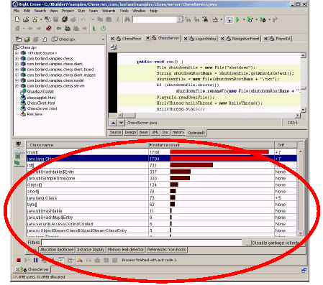Click the red Stop process button
Image resolution: width=323 pixels, height=285 pixels.
pos(19,260)
